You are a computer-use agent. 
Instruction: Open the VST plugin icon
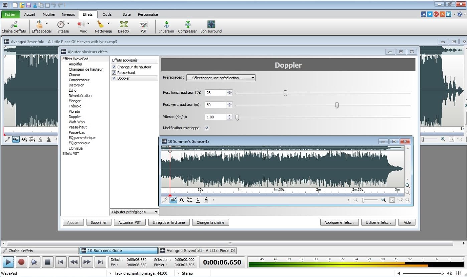tap(144, 27)
